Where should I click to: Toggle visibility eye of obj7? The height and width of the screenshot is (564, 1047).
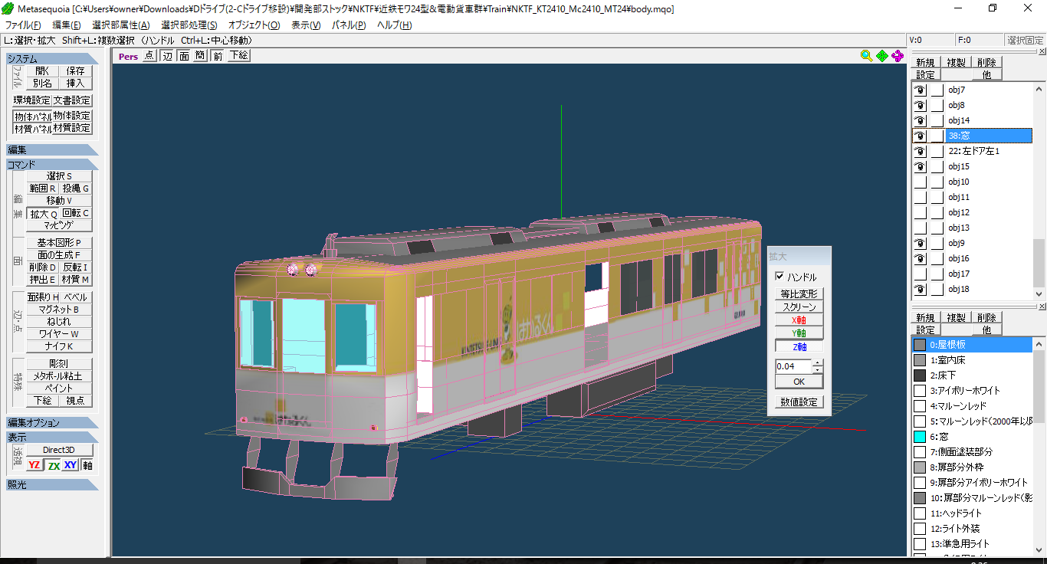[920, 90]
